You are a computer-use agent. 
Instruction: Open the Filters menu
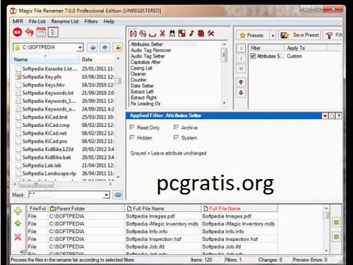(91, 21)
